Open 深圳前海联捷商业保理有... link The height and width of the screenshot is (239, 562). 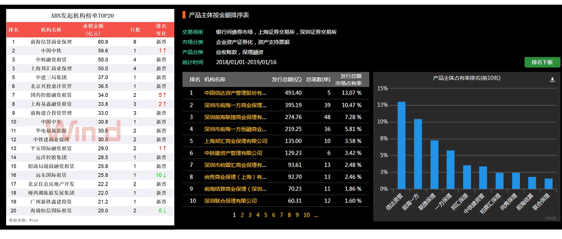tap(235, 117)
